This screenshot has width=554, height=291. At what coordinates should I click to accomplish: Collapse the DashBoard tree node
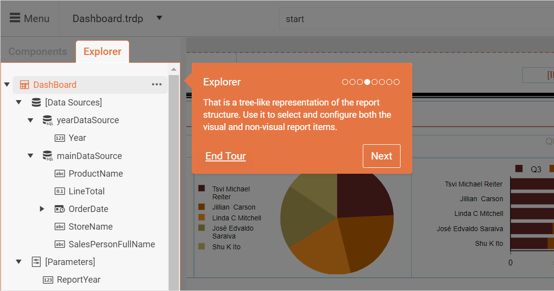pos(7,84)
